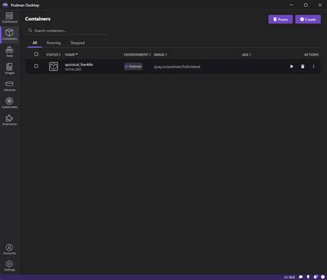Check the quizzical_franklin row checkbox
327x280 pixels.
pos(36,66)
